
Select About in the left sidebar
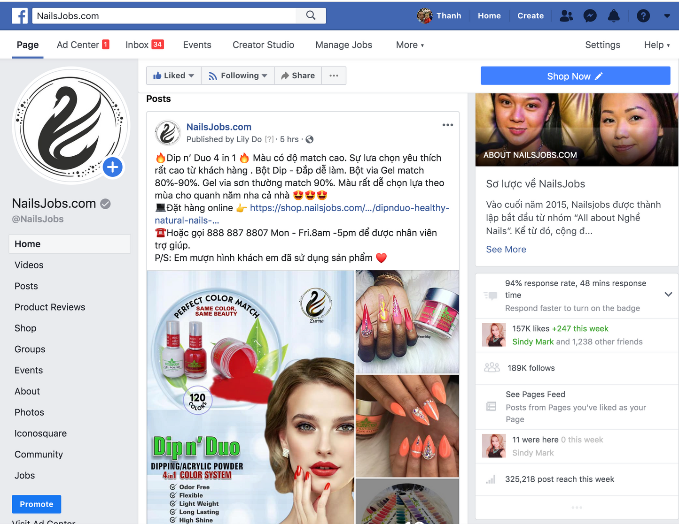tap(27, 391)
